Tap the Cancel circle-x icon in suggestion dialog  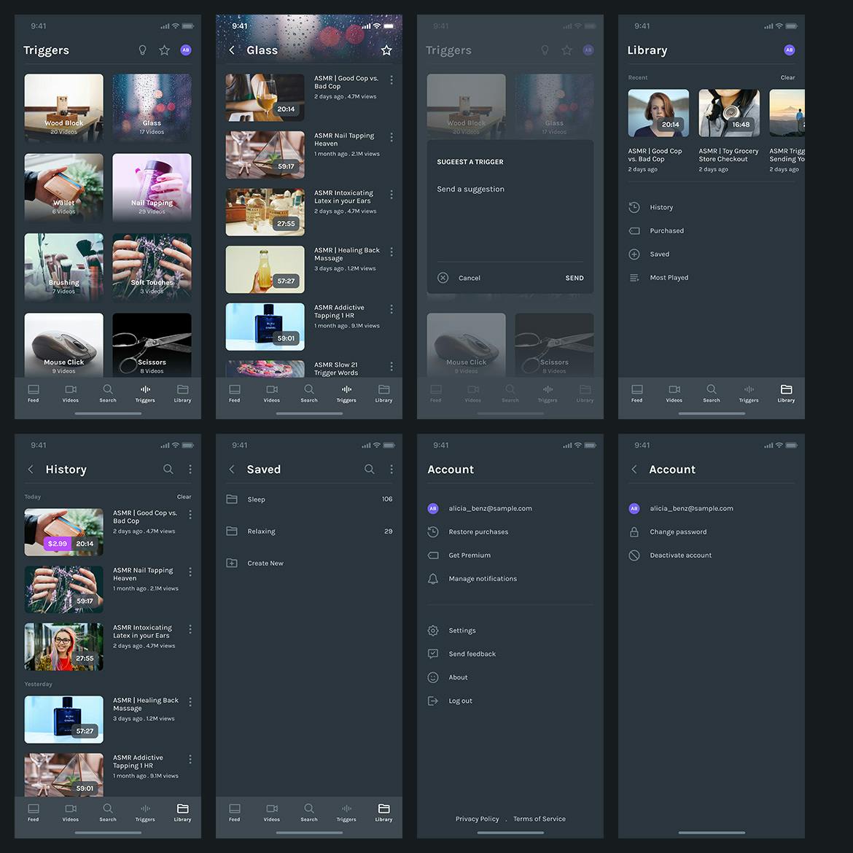(x=443, y=278)
